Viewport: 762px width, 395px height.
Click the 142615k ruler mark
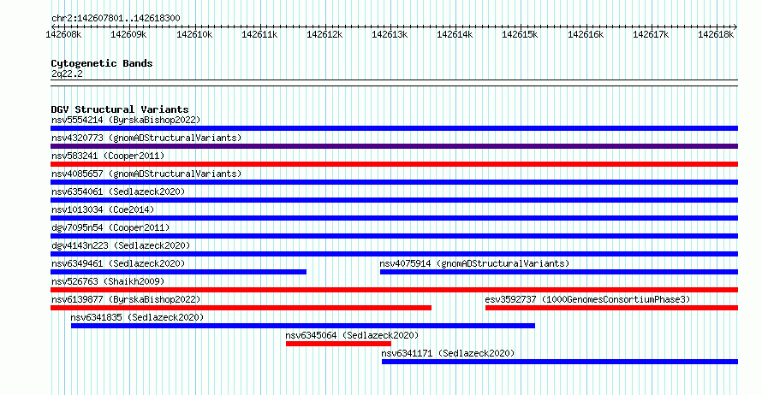point(520,34)
